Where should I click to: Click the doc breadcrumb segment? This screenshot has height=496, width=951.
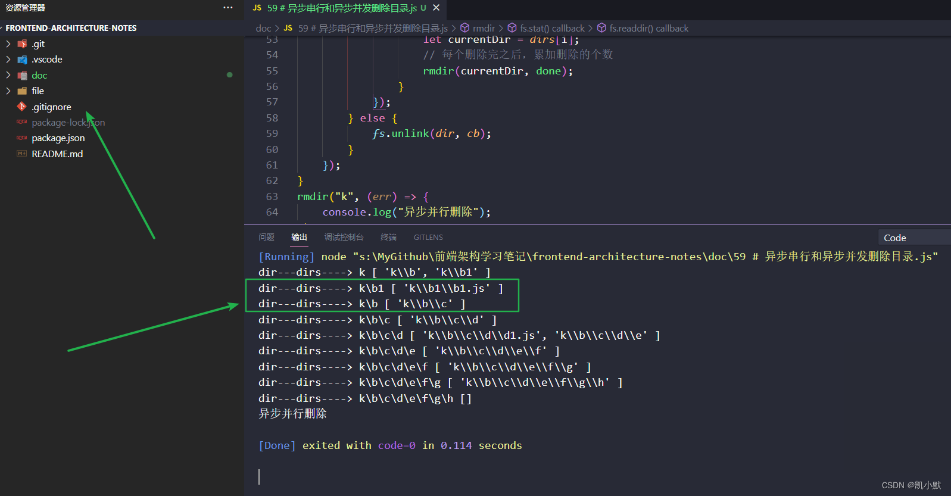tap(263, 28)
